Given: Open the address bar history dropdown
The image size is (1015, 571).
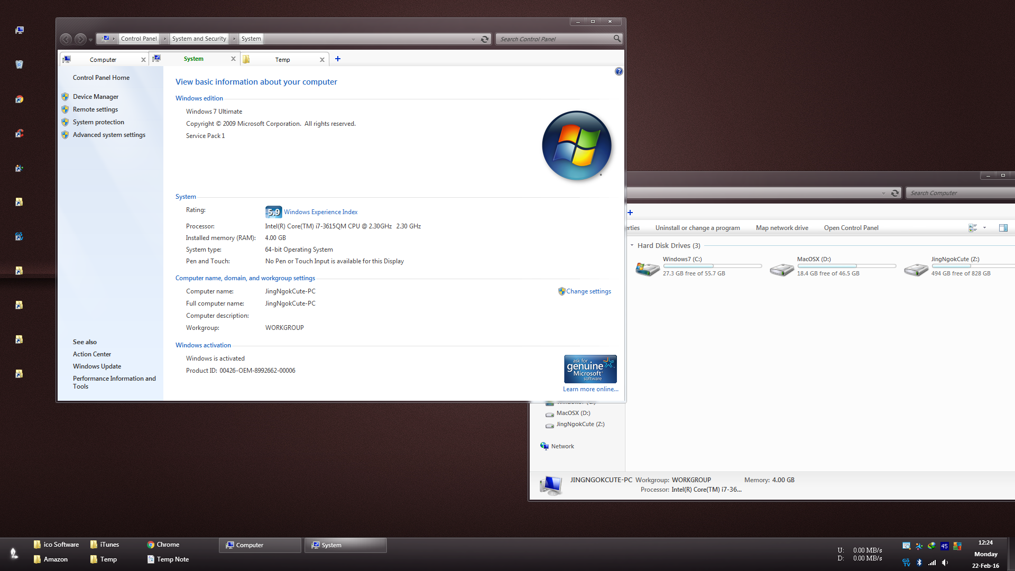Looking at the screenshot, I should point(473,39).
